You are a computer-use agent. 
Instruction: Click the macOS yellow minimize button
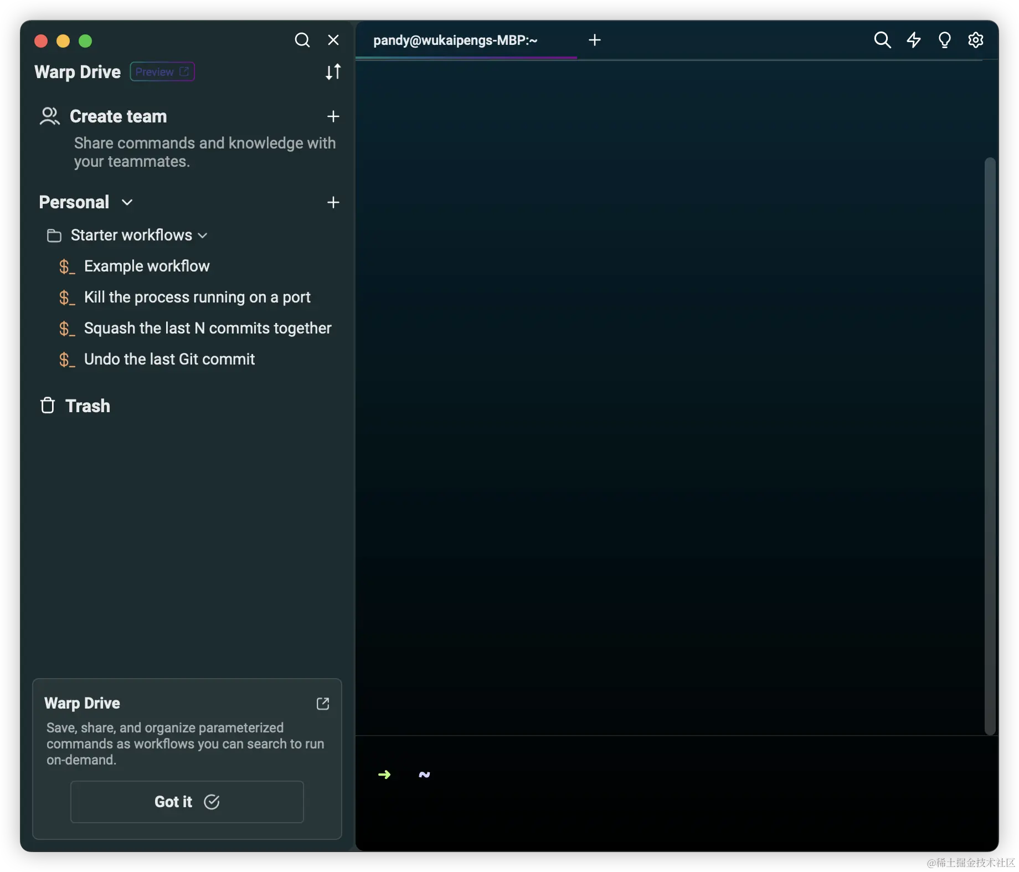[x=63, y=41]
